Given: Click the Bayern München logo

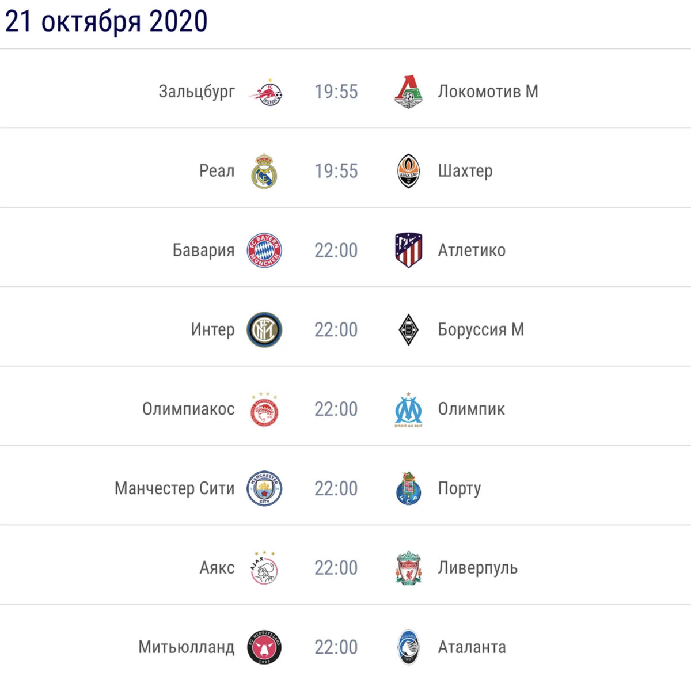Looking at the screenshot, I should tap(264, 251).
